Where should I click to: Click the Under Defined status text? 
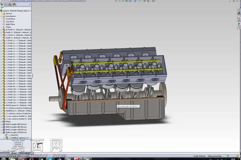coord(199,156)
